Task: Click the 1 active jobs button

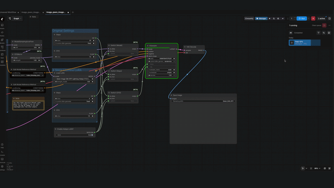Action: [321, 18]
